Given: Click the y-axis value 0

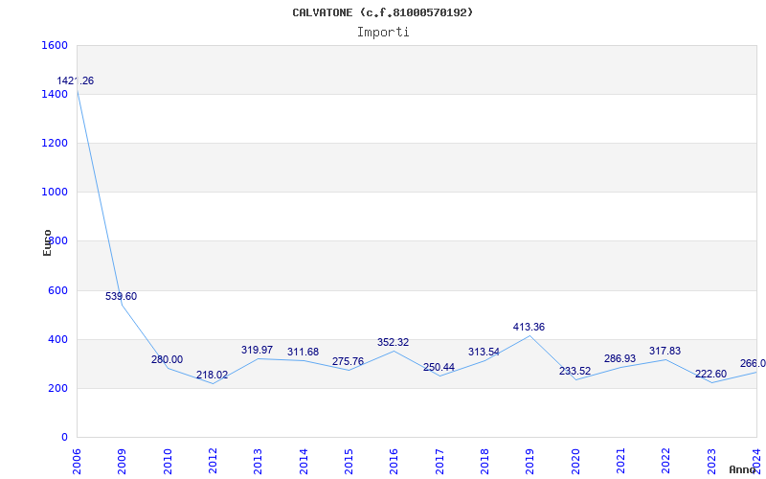Looking at the screenshot, I should 64,437.
